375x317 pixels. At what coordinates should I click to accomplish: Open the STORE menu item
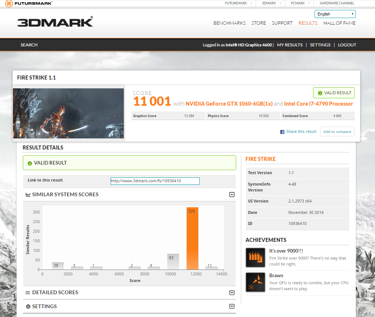[x=259, y=23]
